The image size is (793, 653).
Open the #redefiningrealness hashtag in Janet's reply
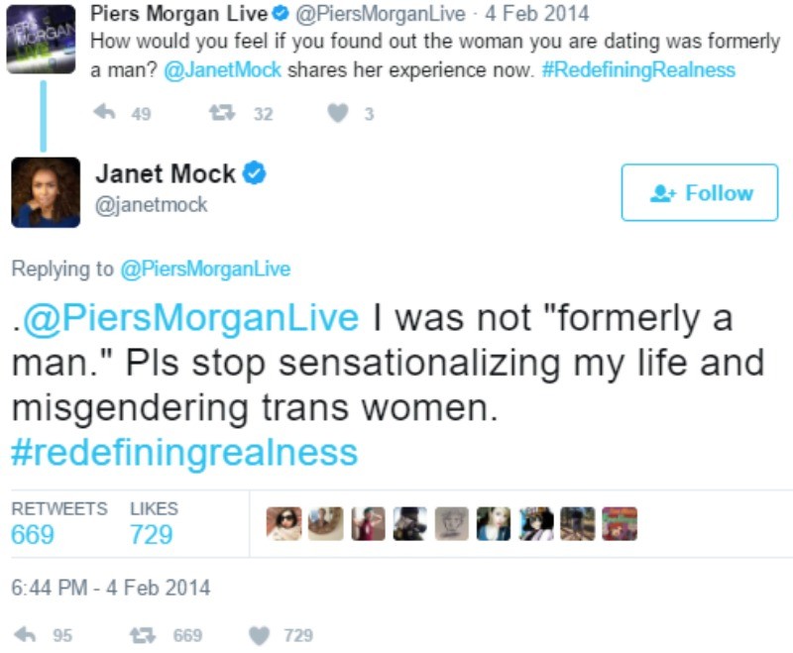tap(183, 453)
